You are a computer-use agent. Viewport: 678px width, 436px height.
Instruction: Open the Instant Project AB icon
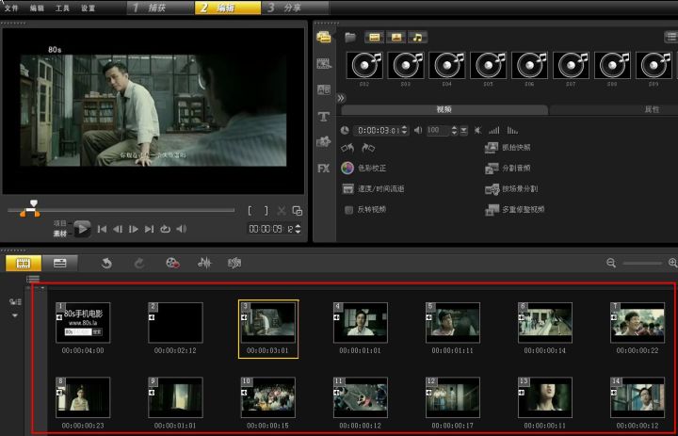pyautogui.click(x=323, y=89)
